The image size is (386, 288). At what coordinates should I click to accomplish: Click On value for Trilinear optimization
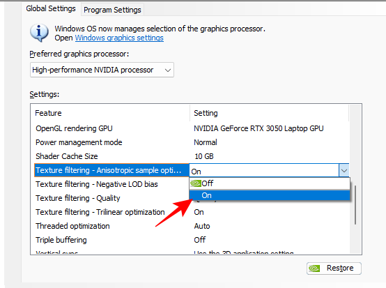pyautogui.click(x=199, y=212)
